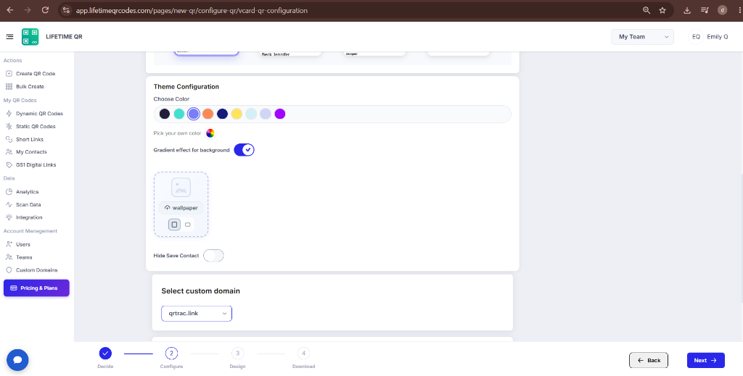The image size is (743, 376).
Task: Go to step 4 Download
Action: coord(303,354)
